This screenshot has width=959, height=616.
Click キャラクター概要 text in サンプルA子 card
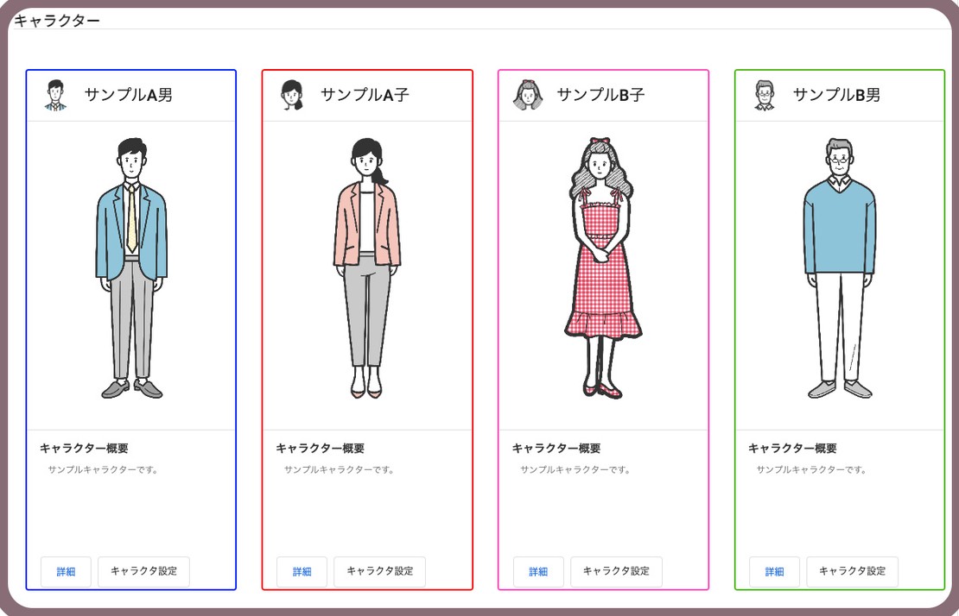(x=320, y=448)
